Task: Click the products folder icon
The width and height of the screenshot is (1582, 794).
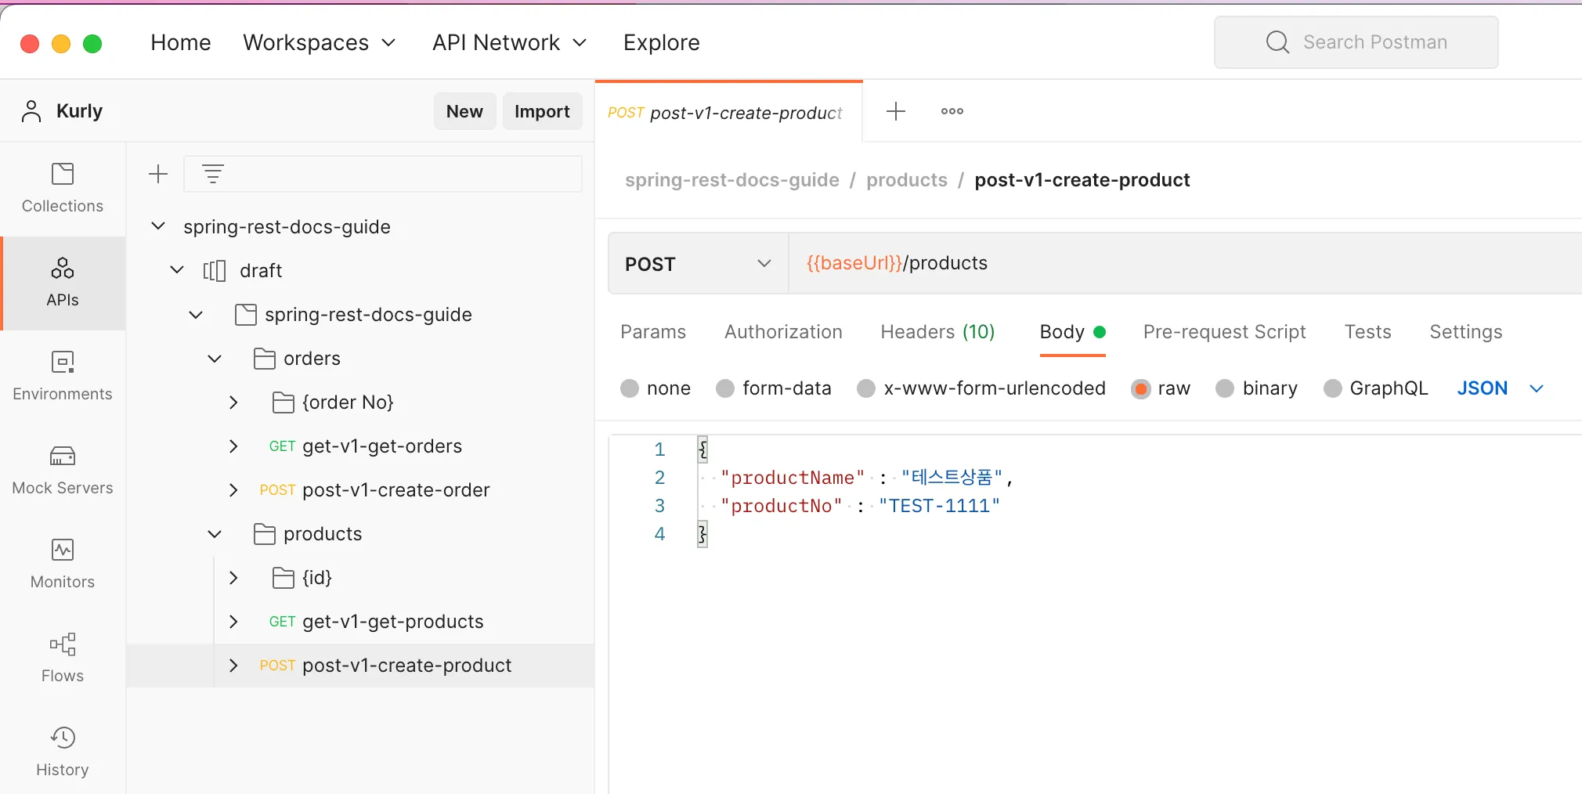Action: (265, 534)
